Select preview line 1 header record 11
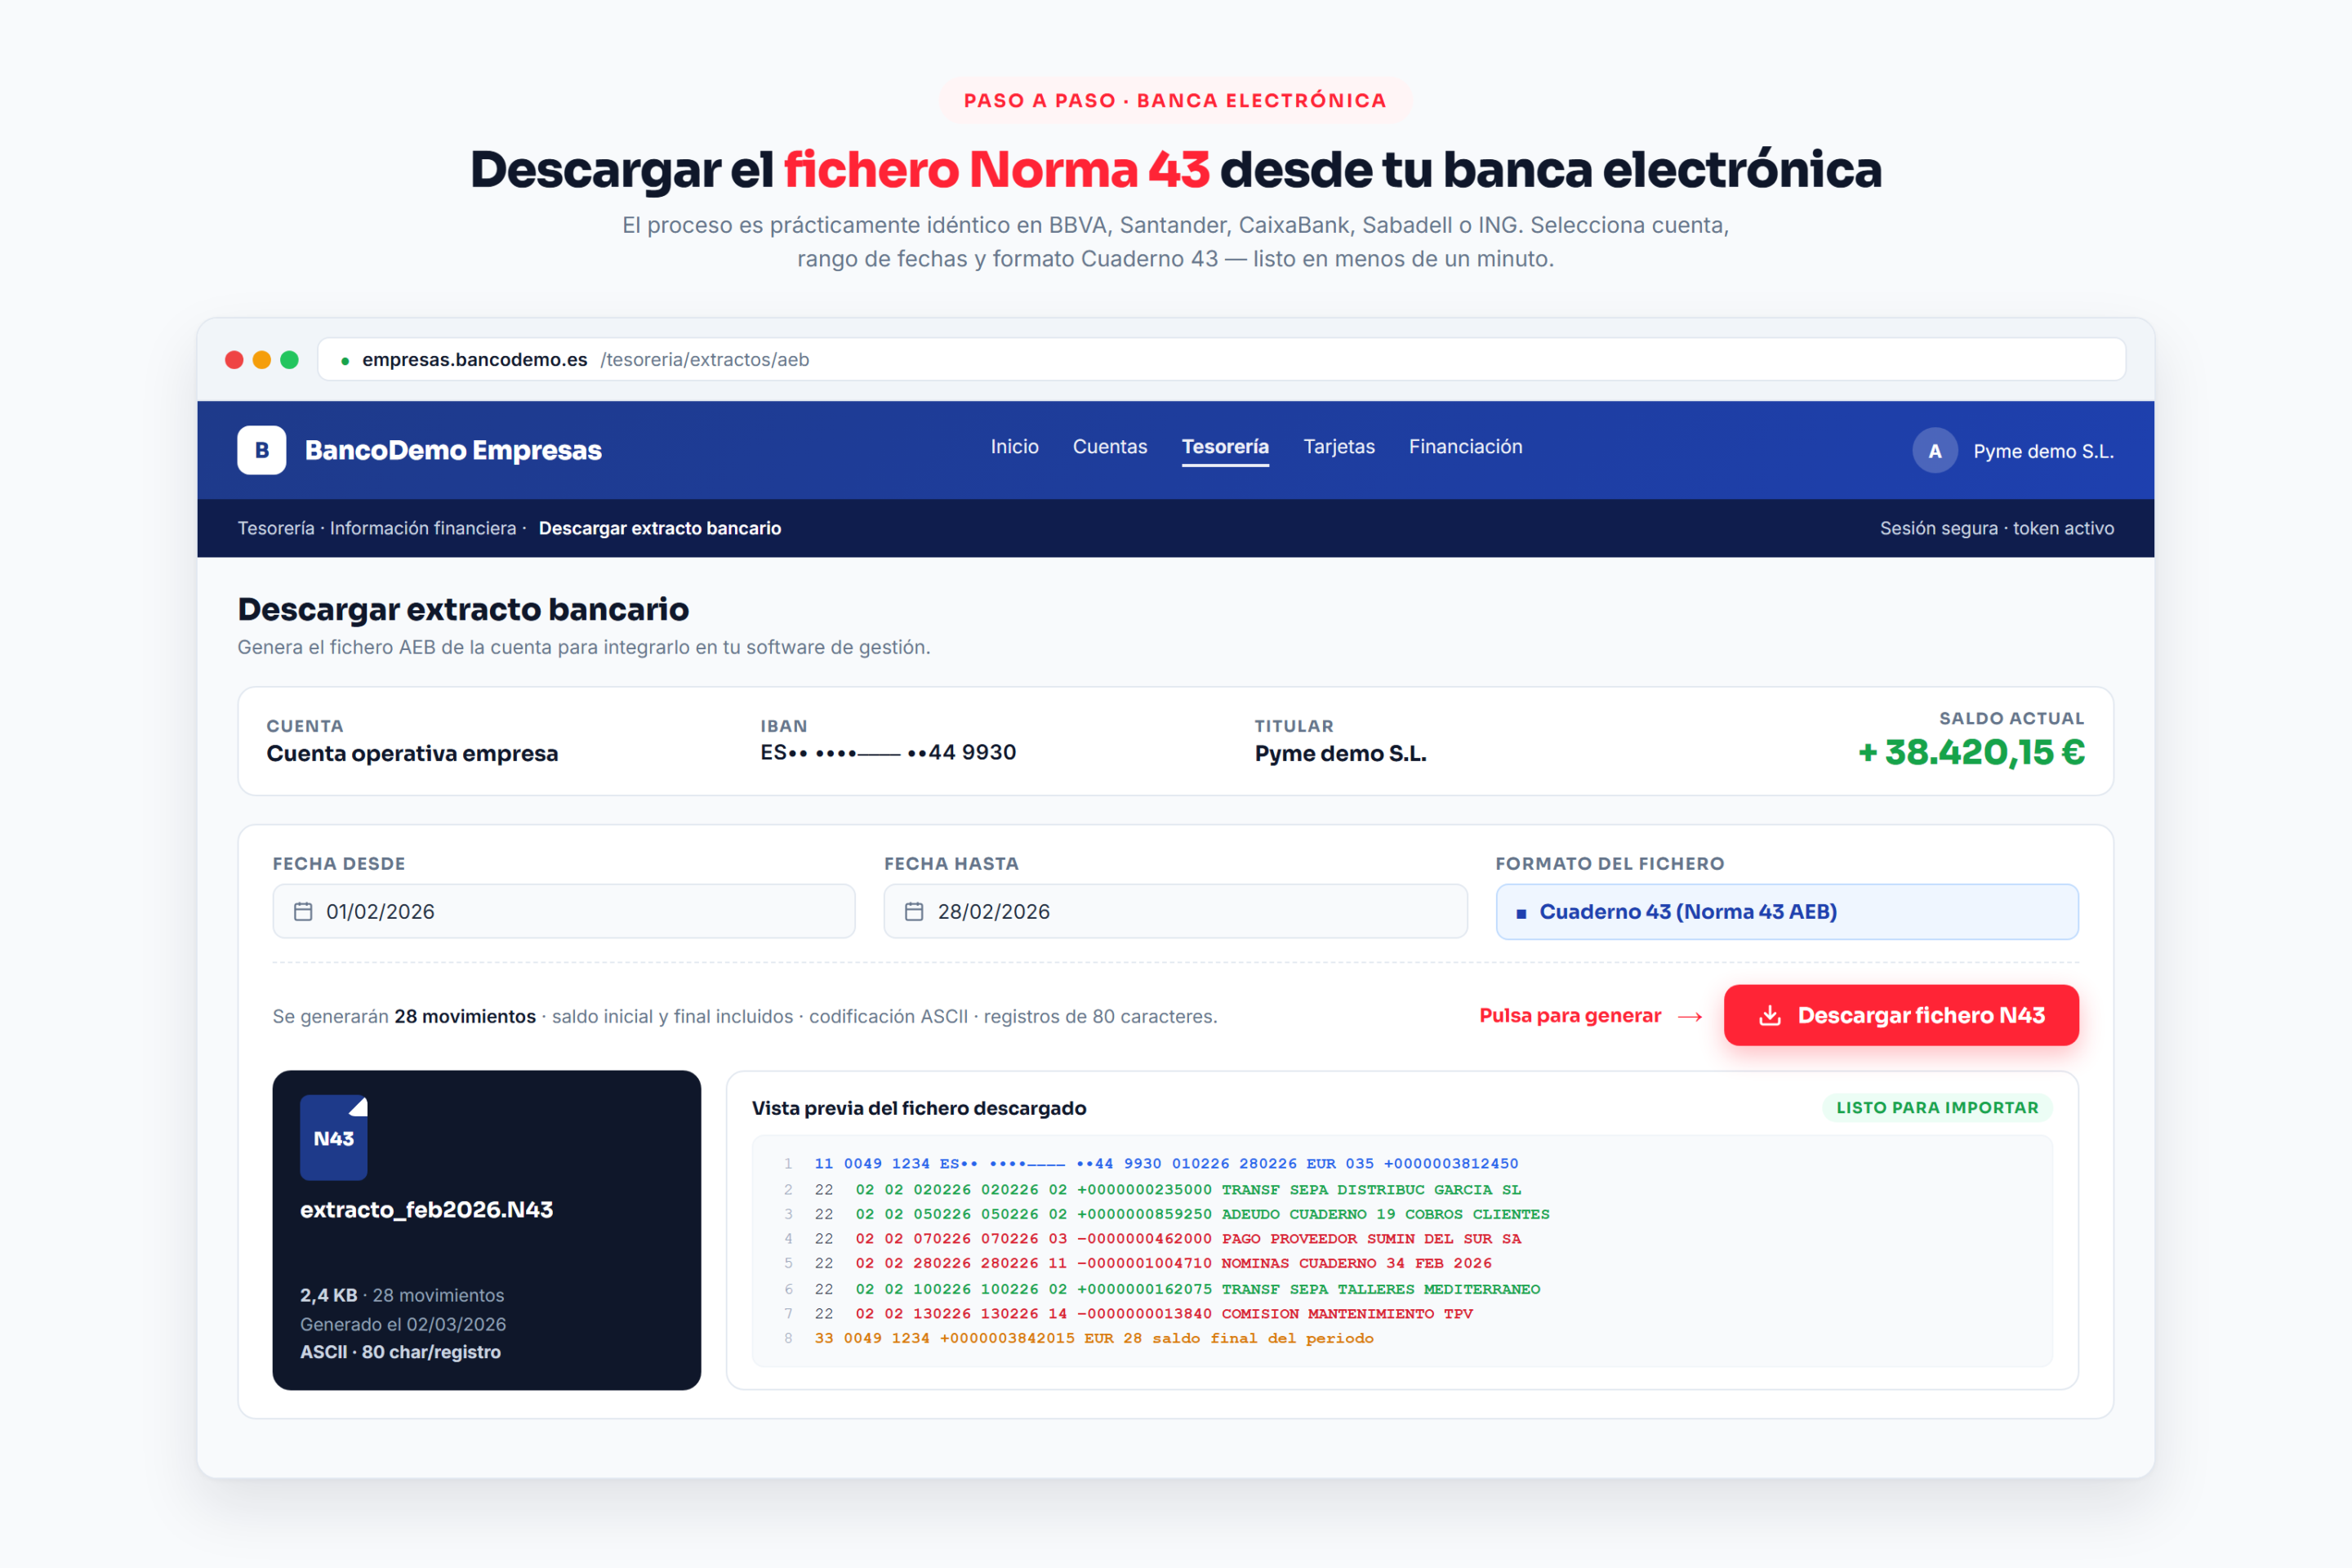Screen dimensions: 2352x1568 [x=1166, y=1163]
